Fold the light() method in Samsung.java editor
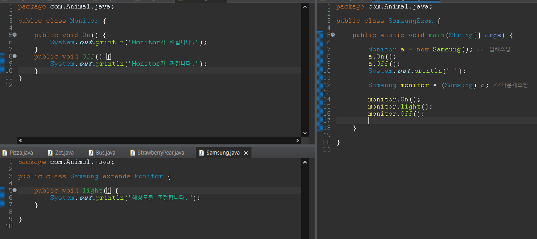Screen dimensions: 537x239 click(x=14, y=190)
